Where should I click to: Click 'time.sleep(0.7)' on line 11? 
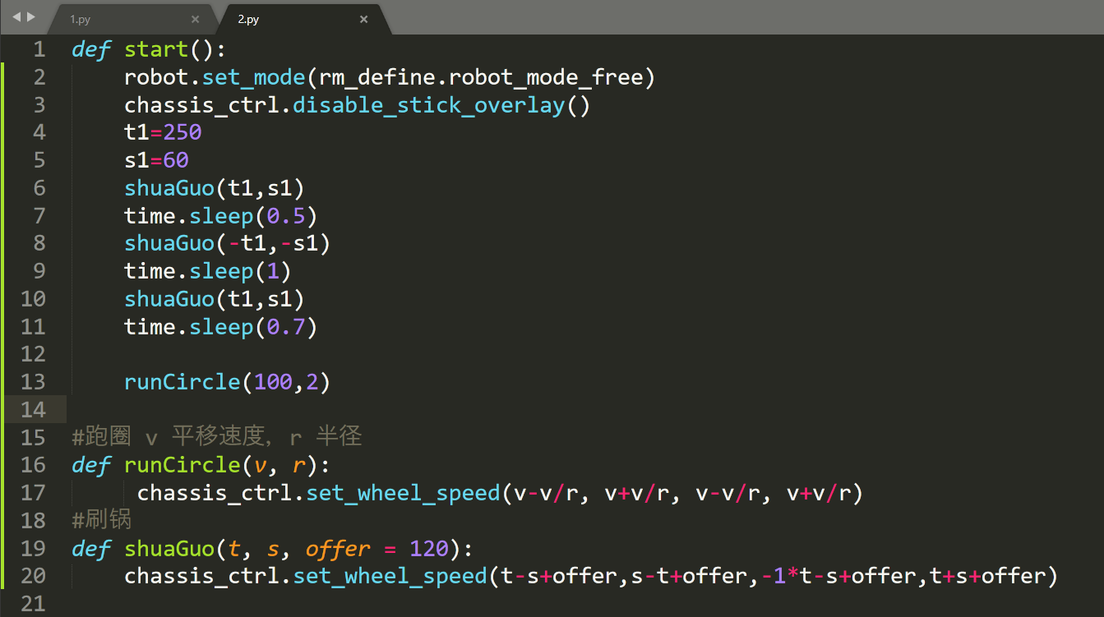[x=221, y=327]
